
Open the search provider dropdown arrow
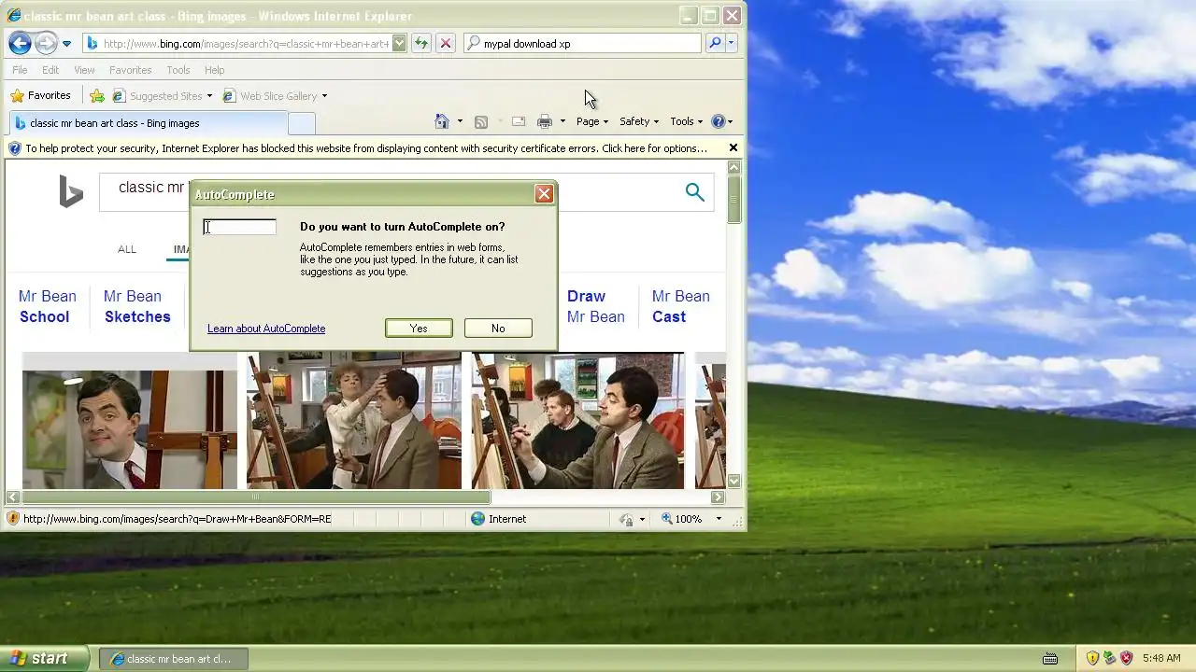click(732, 43)
